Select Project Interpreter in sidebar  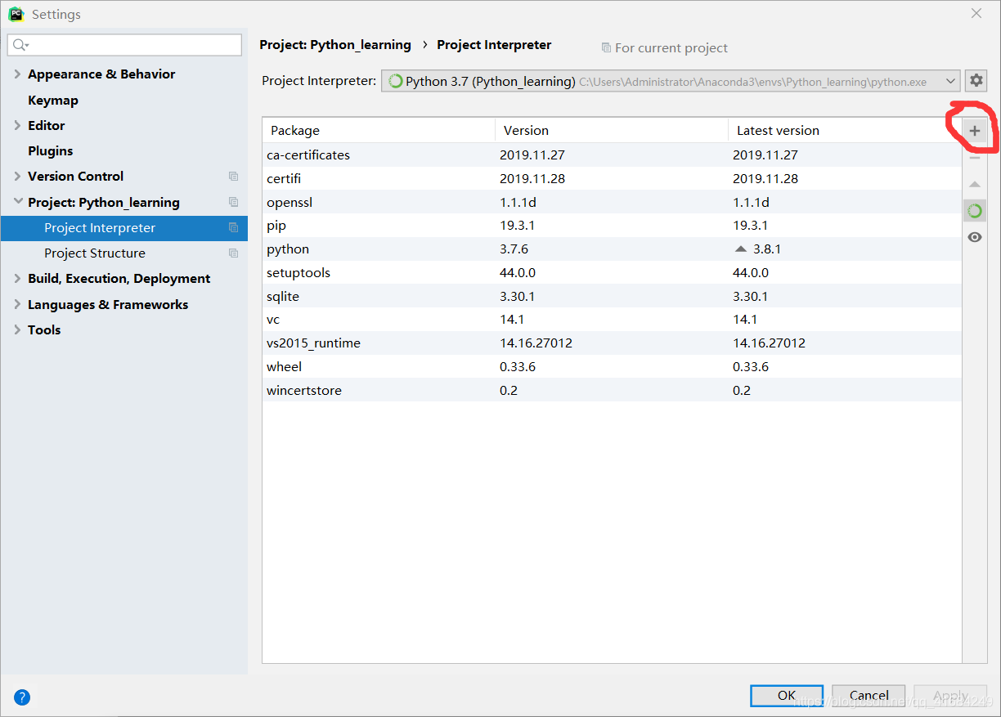pos(123,228)
